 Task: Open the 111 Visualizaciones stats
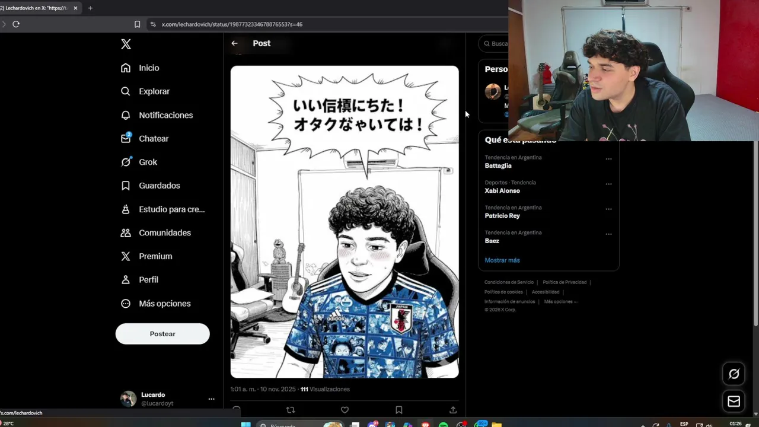coord(325,389)
